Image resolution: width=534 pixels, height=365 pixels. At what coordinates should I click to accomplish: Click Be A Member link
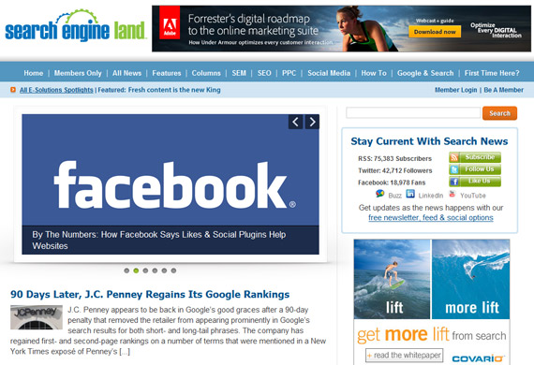(503, 90)
